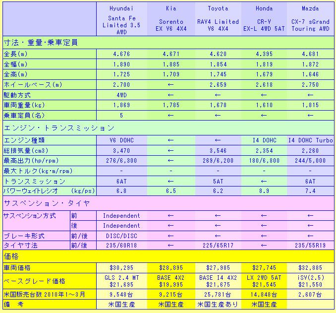The width and height of the screenshot is (336, 313).
Task: Click the 価格 section heading
Action: coord(11,256)
